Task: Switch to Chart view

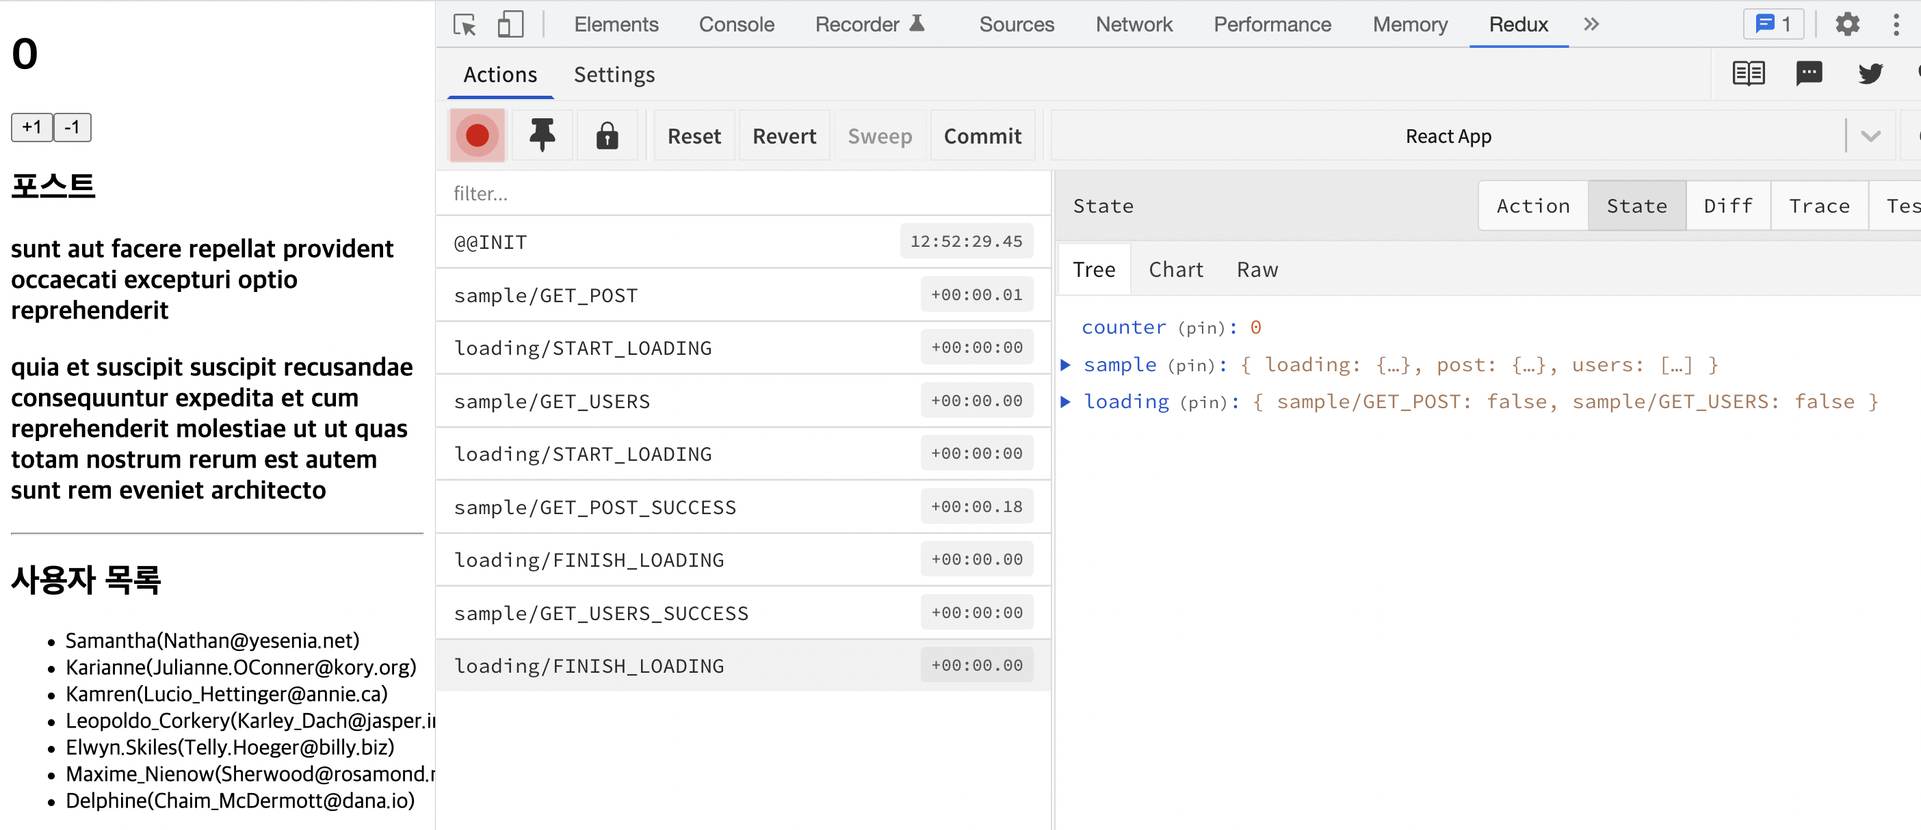Action: coord(1176,269)
